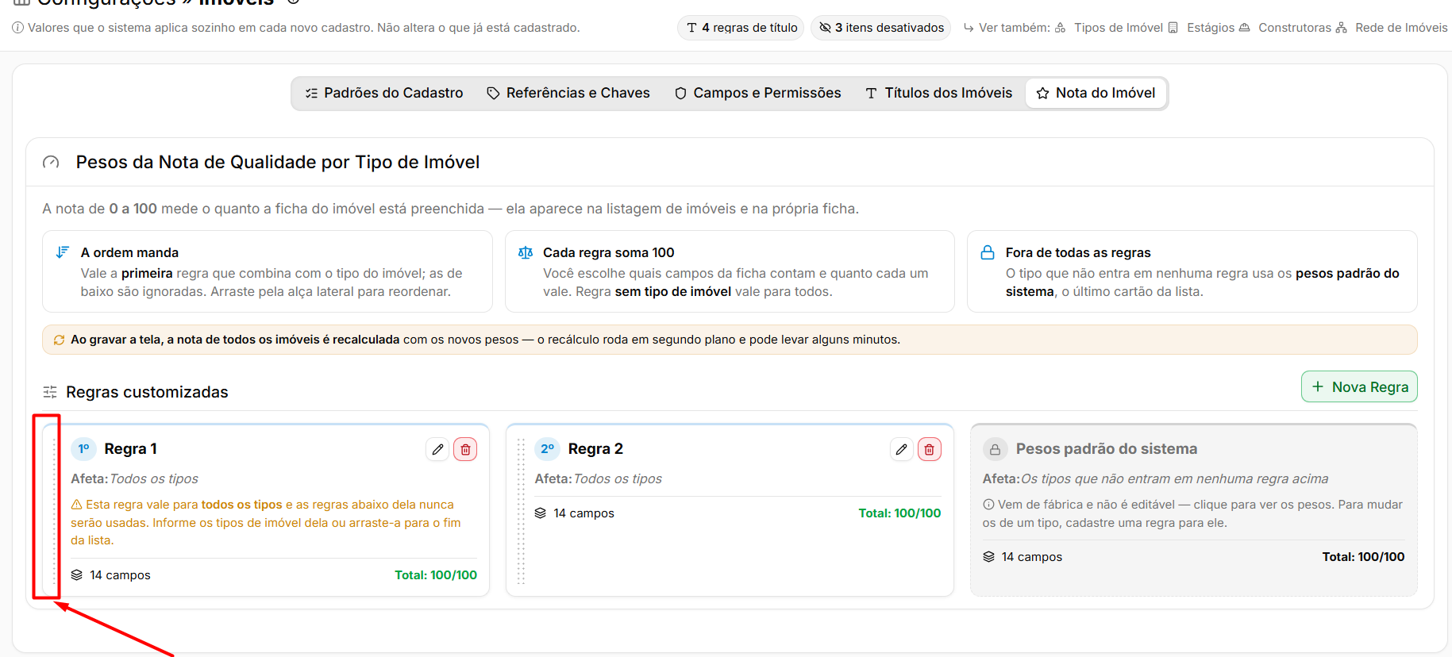Switch to Referências e Chaves tab
Viewport: 1452px width, 657px height.
(x=568, y=93)
